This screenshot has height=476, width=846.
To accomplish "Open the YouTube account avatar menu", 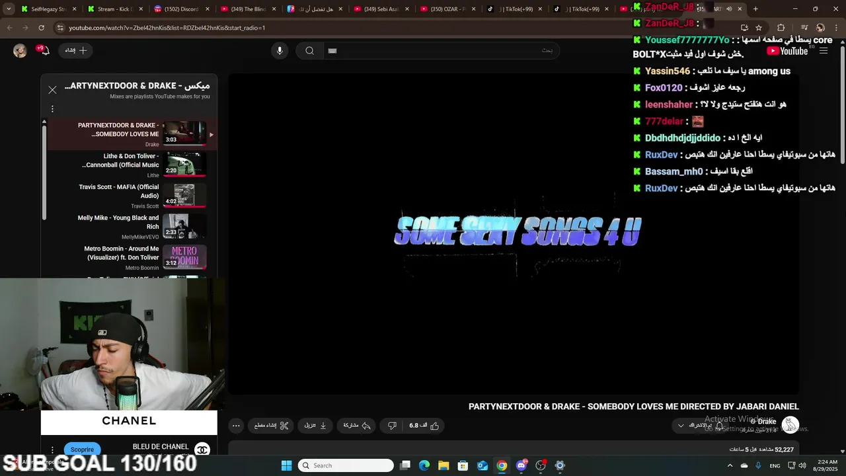I will pyautogui.click(x=20, y=51).
